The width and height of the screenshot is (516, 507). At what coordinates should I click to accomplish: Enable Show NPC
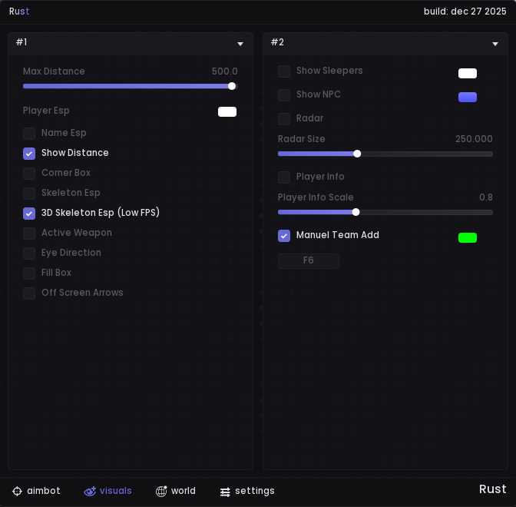[x=284, y=95]
